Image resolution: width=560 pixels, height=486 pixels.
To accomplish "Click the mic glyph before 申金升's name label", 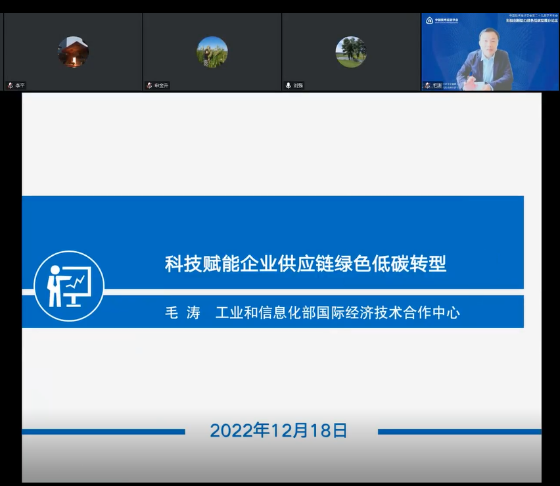I will (x=149, y=85).
